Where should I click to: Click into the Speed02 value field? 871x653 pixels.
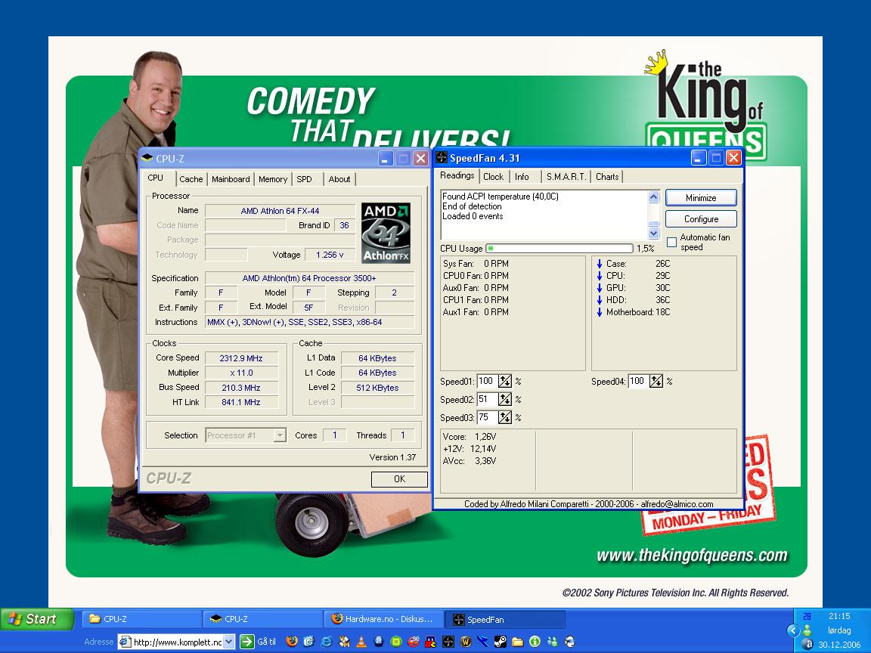point(487,399)
